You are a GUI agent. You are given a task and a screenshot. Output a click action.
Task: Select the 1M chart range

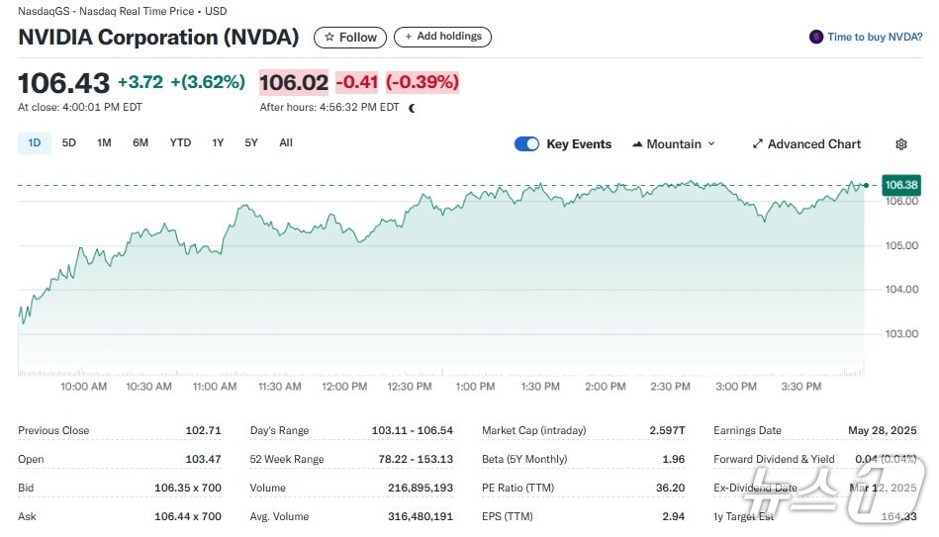(104, 143)
